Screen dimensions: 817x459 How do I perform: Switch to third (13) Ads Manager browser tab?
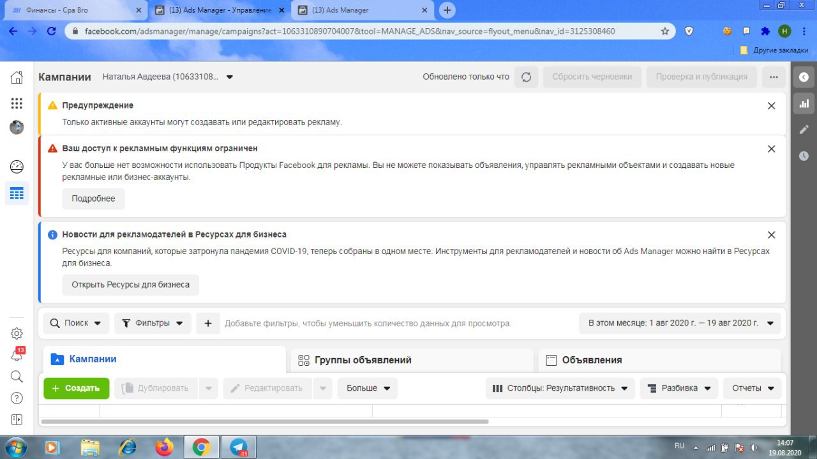coord(364,10)
